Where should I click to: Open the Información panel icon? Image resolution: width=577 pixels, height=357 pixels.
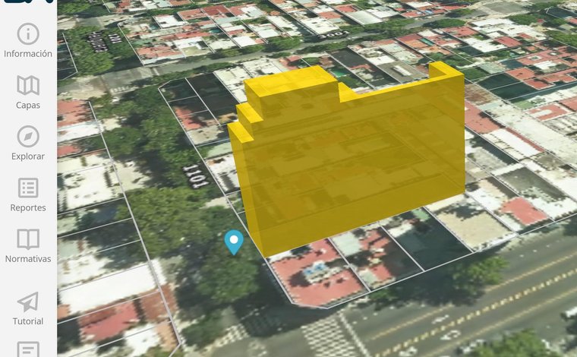click(28, 34)
